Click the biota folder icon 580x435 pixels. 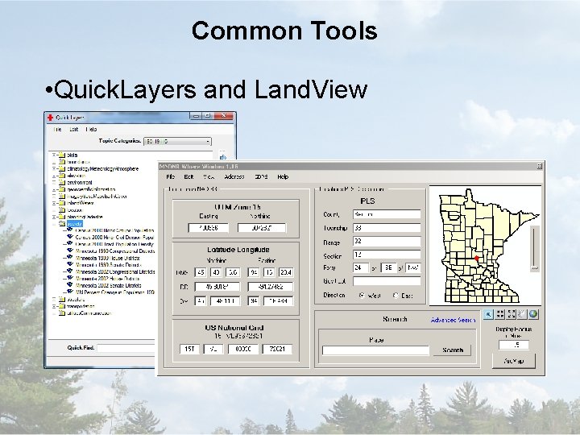62,155
